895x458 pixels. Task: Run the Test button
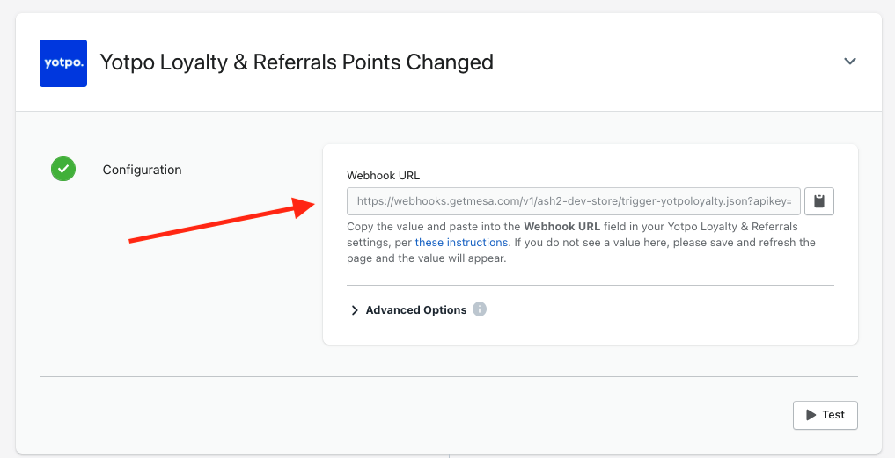click(825, 415)
